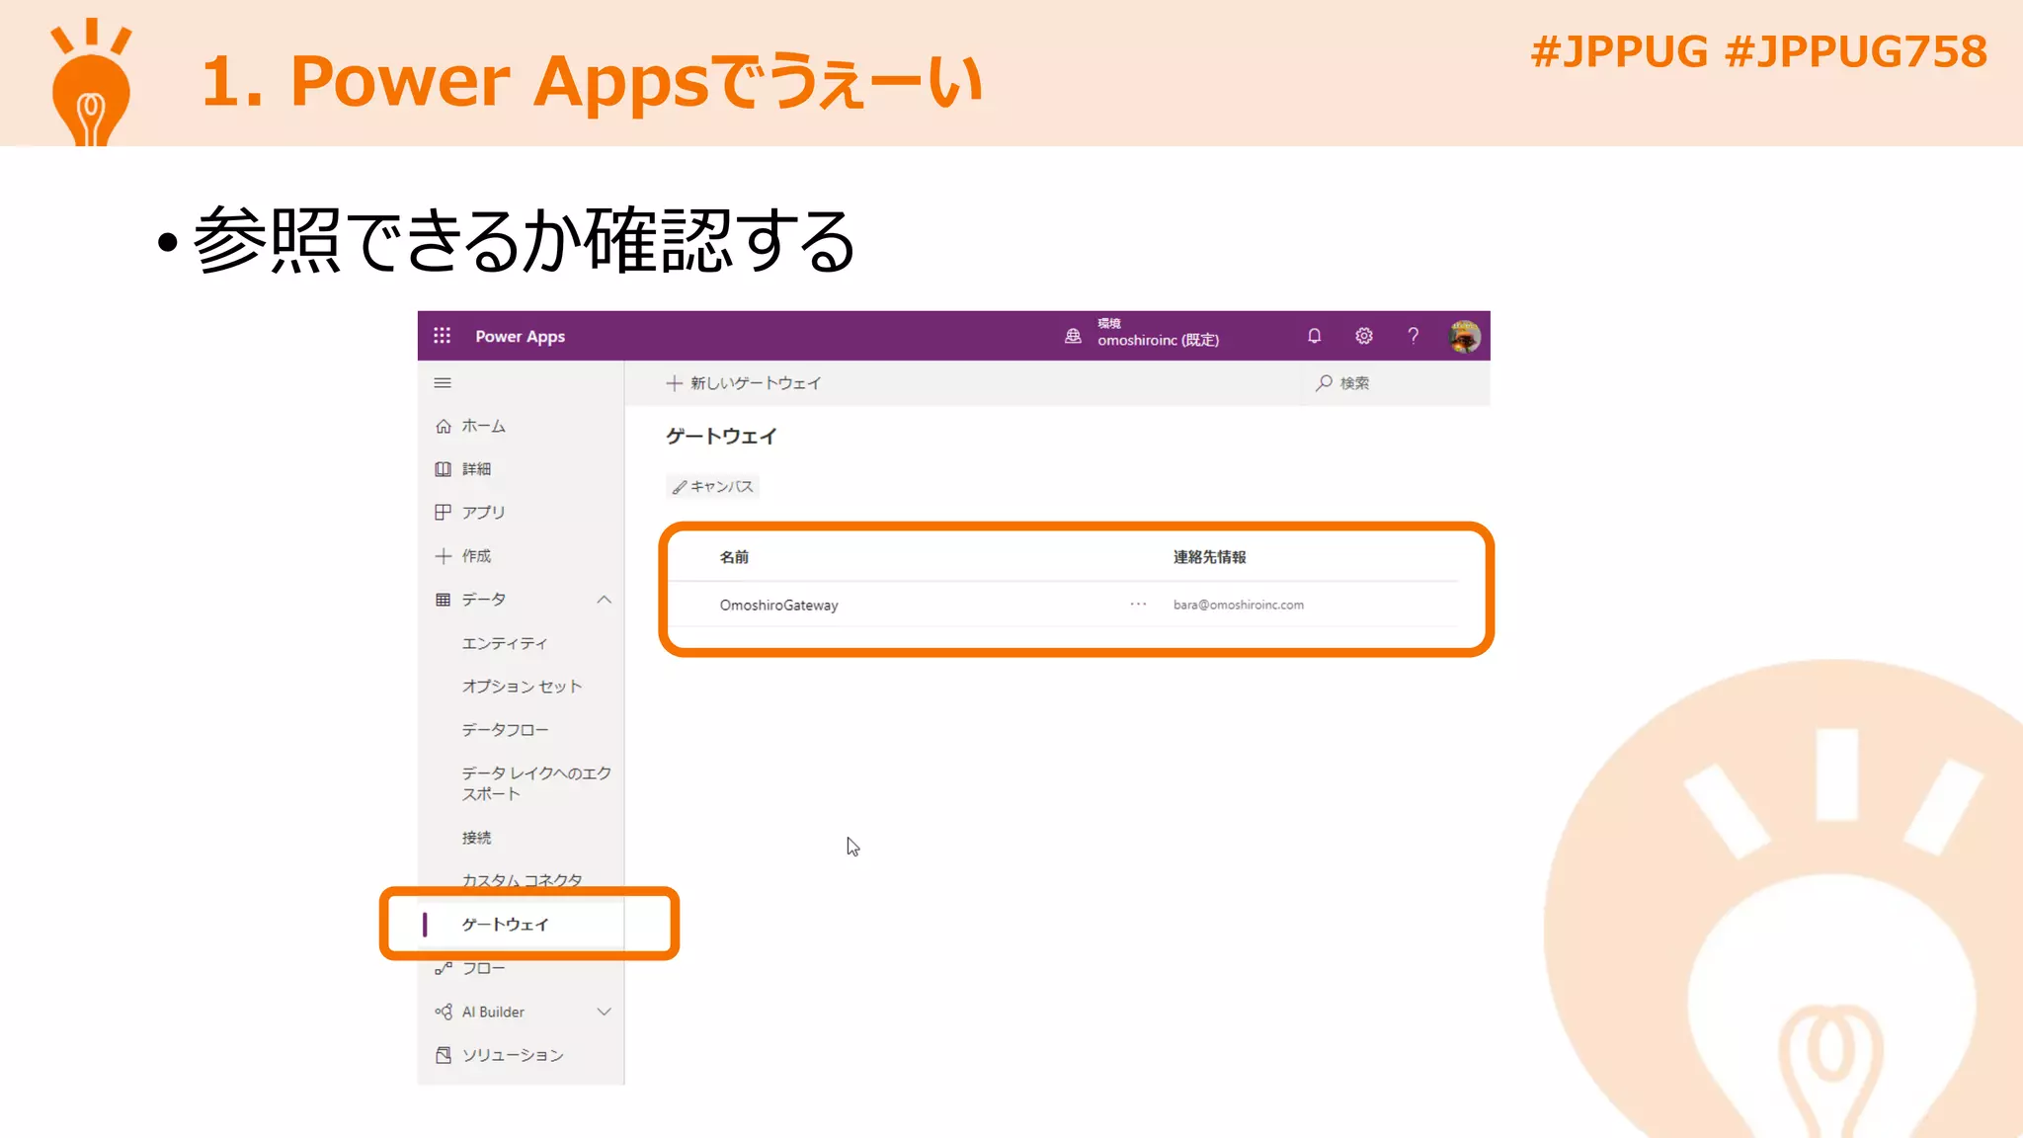Click the notifications bell icon
The height and width of the screenshot is (1138, 2023).
click(1314, 336)
